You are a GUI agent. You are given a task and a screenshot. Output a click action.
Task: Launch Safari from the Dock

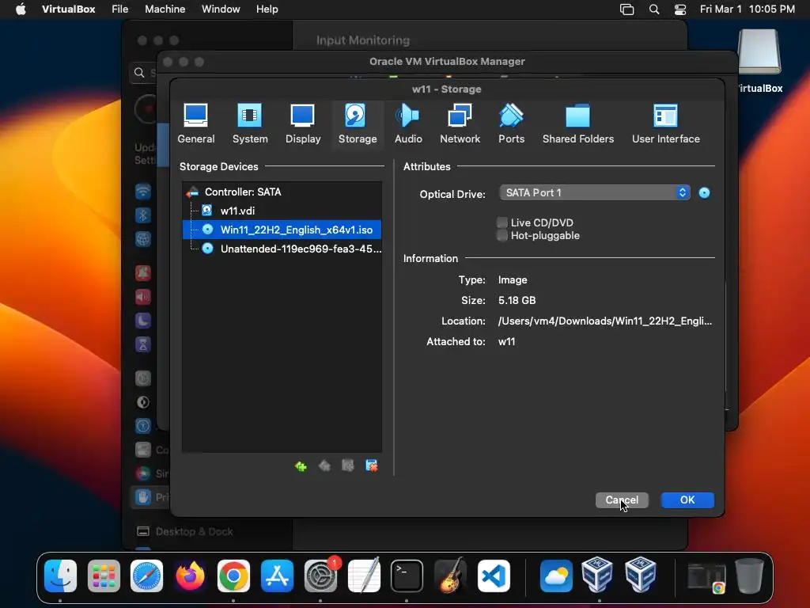[146, 576]
